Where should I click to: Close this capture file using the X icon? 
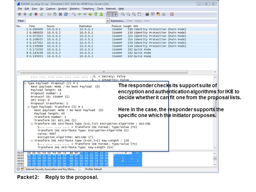61,14
